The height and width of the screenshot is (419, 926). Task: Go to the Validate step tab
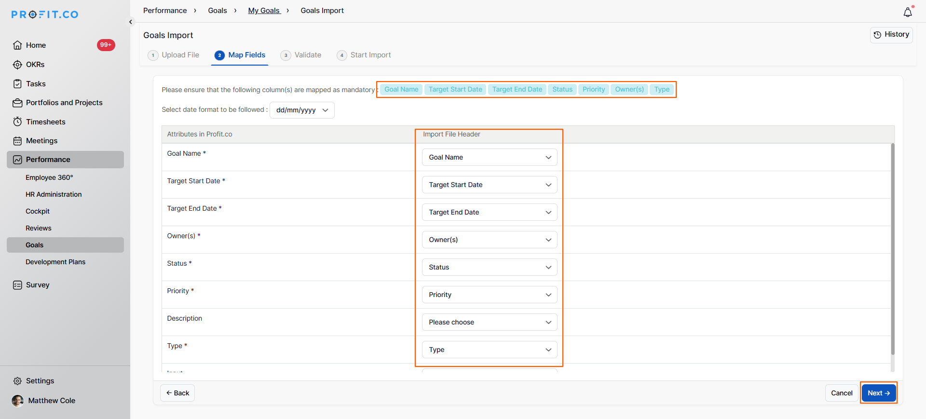point(301,55)
